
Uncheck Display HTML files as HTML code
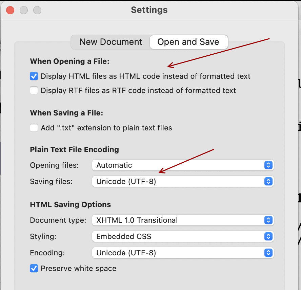click(x=34, y=76)
